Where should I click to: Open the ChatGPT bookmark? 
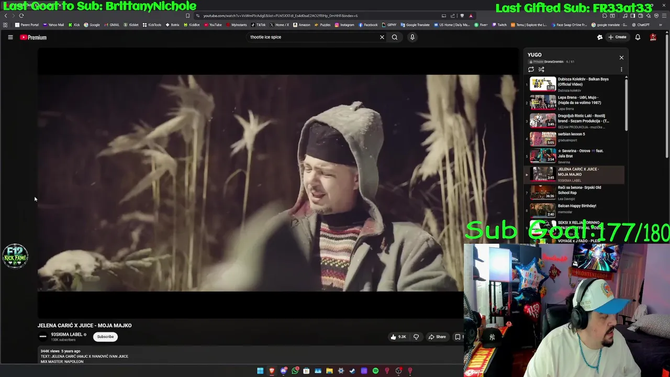click(640, 25)
